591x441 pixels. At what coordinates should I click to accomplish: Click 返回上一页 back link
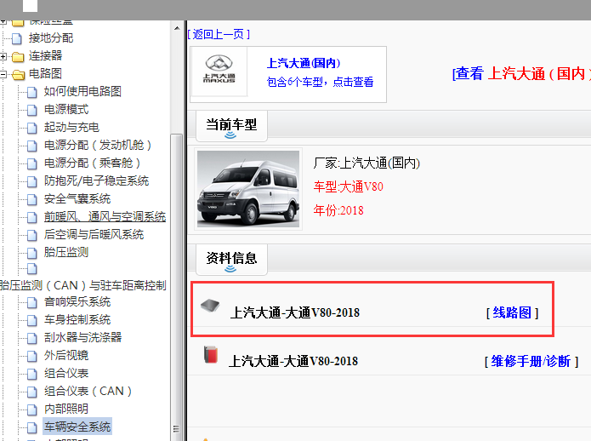(x=219, y=35)
